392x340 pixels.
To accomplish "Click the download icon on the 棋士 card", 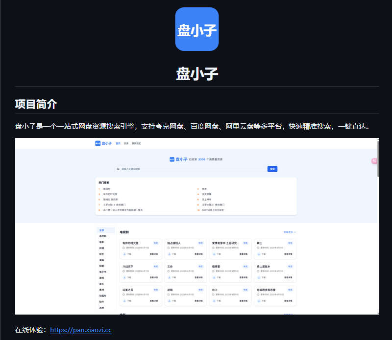I will tap(259, 254).
